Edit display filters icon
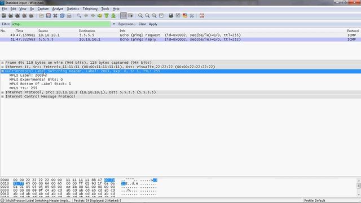Image resolution: width=361 pixels, height=203 pixels. tap(178, 16)
